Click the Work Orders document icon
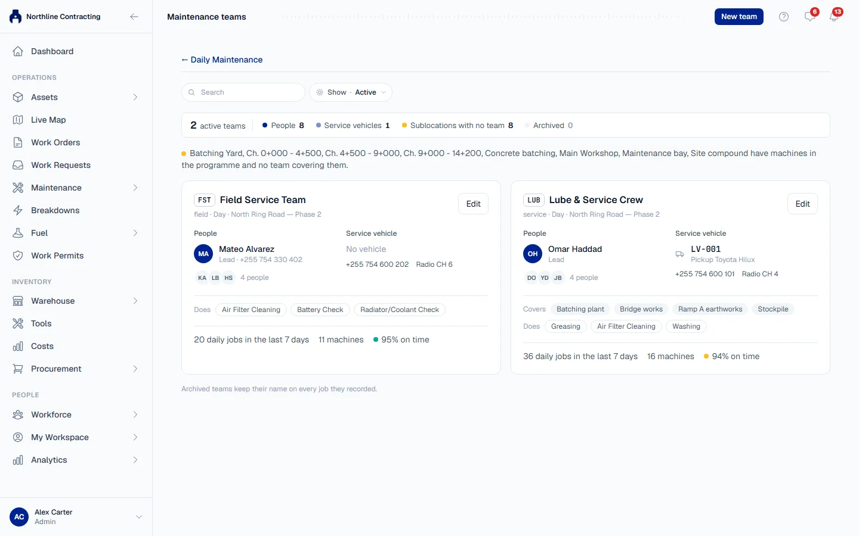Screen dimensions: 859x536 (x=18, y=142)
